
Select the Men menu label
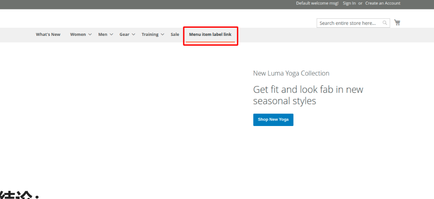(103, 35)
